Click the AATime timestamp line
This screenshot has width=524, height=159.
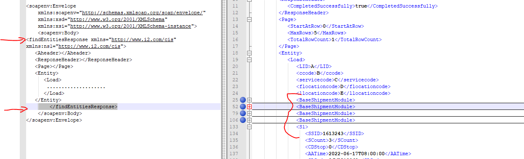click(x=358, y=154)
